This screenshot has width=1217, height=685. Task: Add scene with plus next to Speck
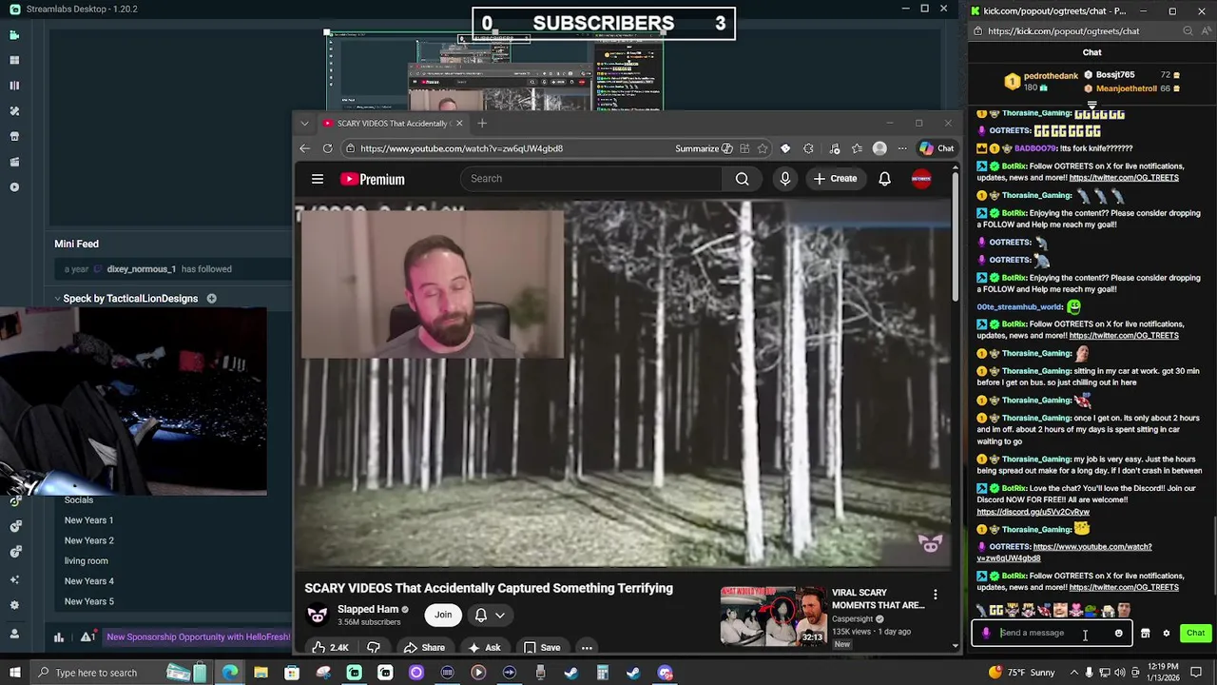[211, 299]
